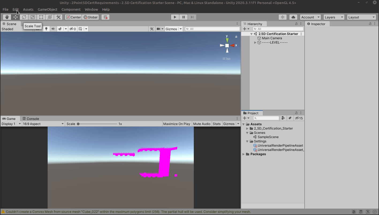Open the Window menu
The image size is (379, 215).
pyautogui.click(x=91, y=9)
